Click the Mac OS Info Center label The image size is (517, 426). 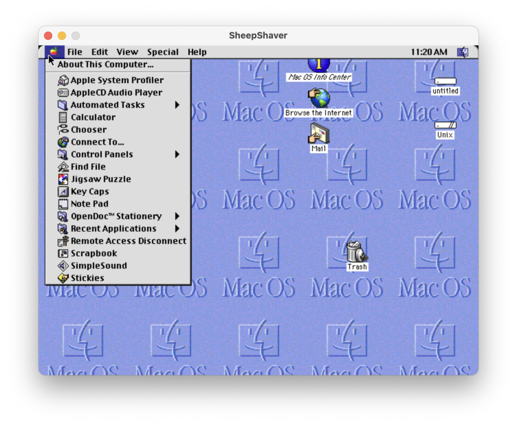(319, 77)
